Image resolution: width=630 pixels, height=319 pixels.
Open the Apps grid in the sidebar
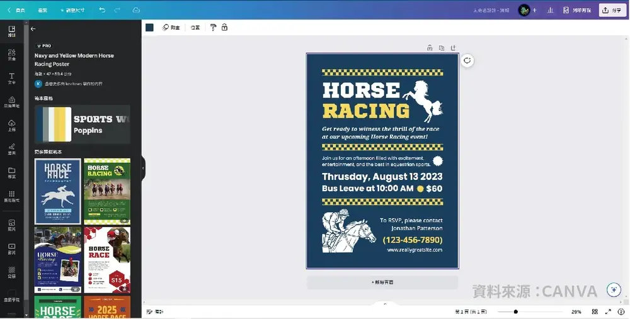pyautogui.click(x=11, y=196)
